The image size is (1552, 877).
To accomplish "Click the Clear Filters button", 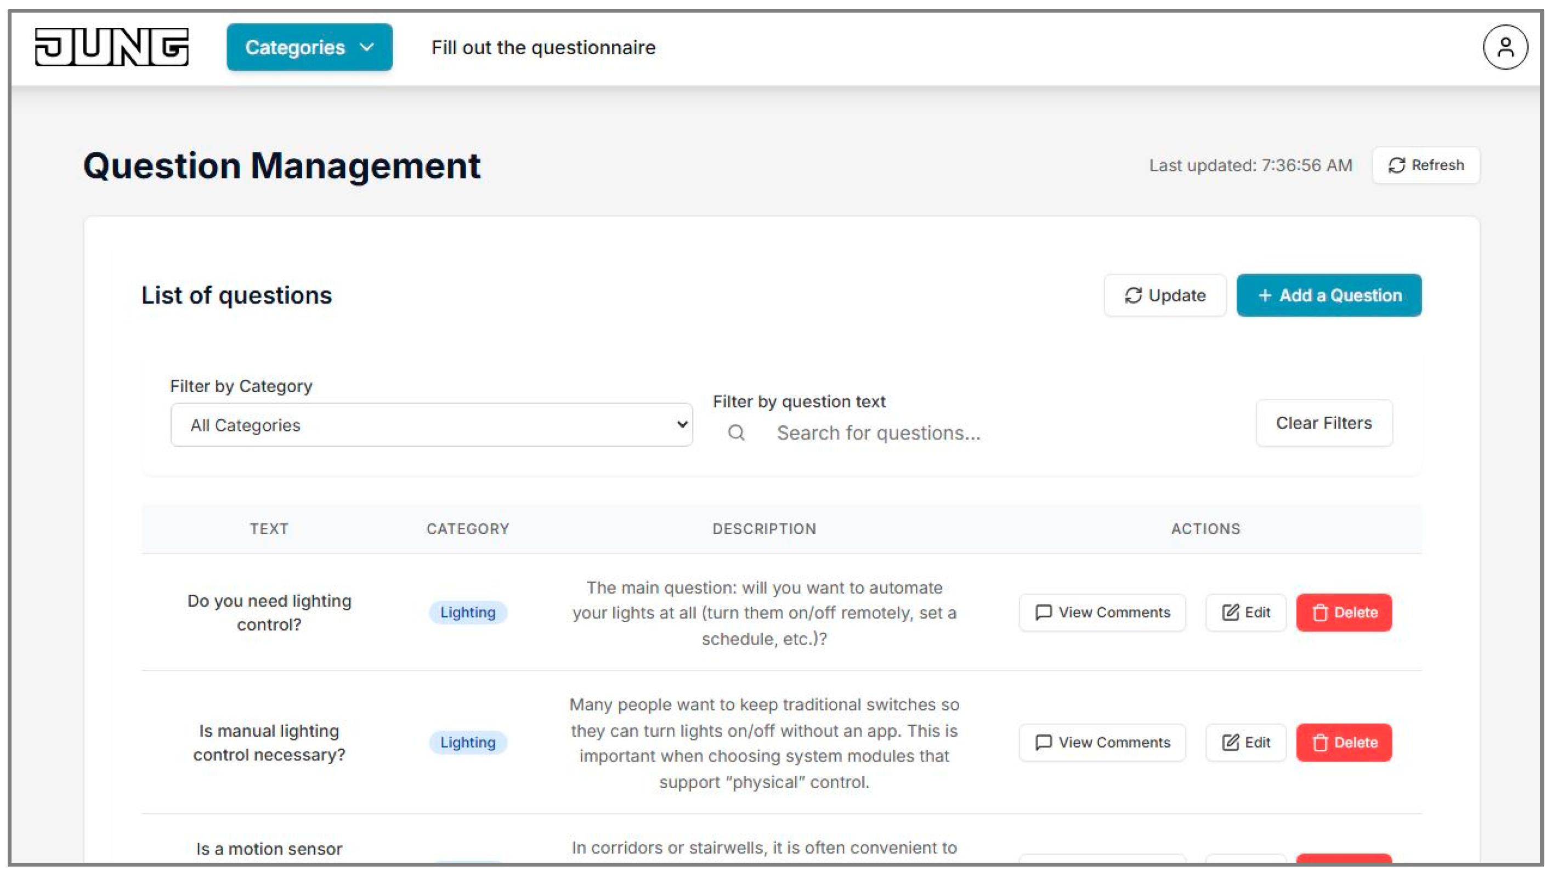I will 1323,423.
